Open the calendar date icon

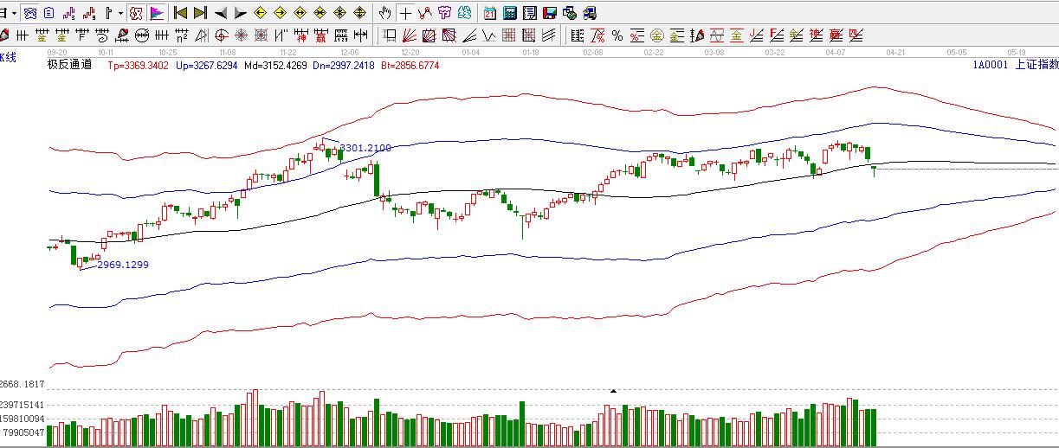(490, 13)
